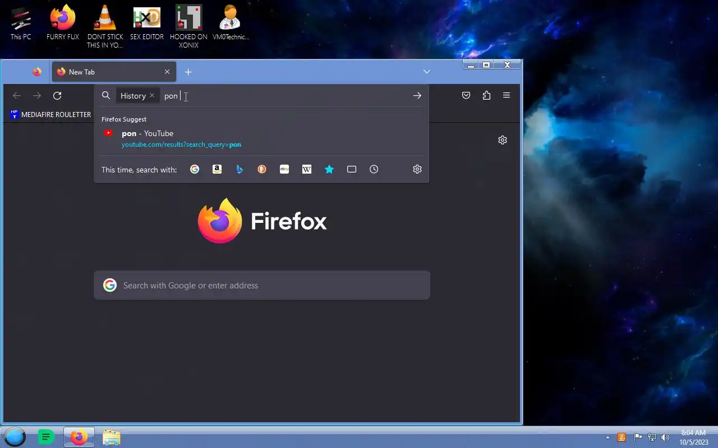The height and width of the screenshot is (448, 718).
Task: Click orange tray icon
Action: [x=622, y=437]
